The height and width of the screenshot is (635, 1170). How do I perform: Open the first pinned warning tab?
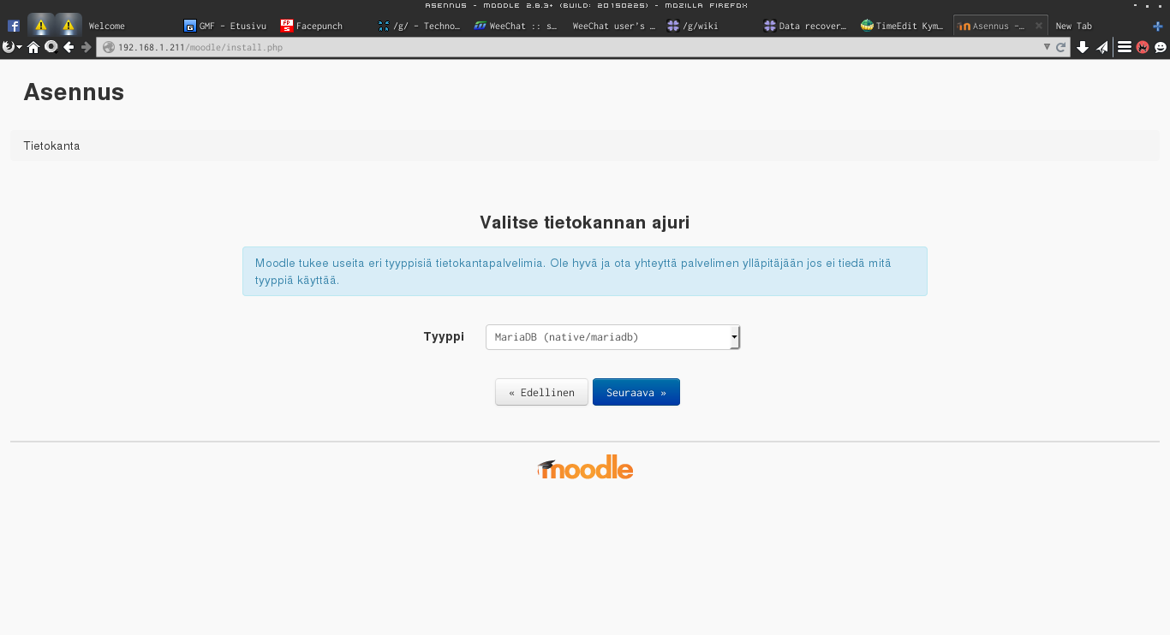pyautogui.click(x=40, y=26)
